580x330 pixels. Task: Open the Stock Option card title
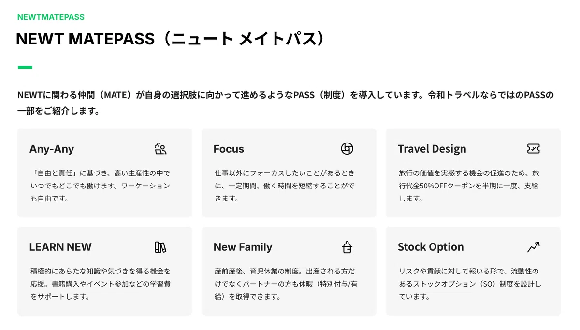click(x=431, y=247)
